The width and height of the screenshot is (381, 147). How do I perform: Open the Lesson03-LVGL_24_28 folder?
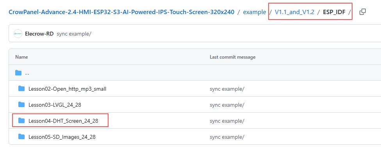point(55,105)
